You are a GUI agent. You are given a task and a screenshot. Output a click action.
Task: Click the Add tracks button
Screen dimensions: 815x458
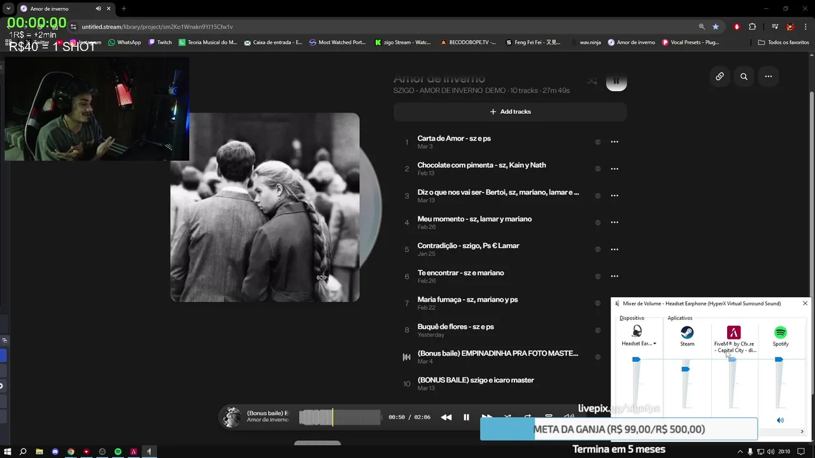(510, 111)
